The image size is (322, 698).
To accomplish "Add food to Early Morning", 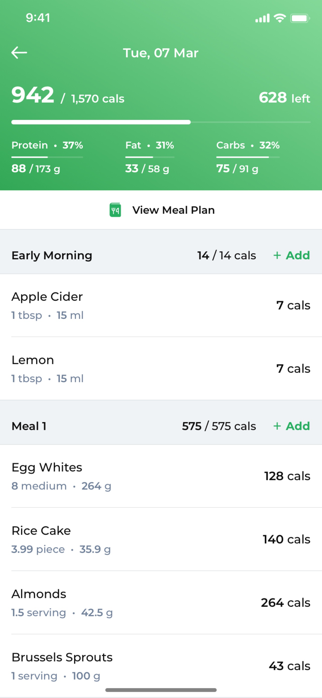I will (292, 255).
